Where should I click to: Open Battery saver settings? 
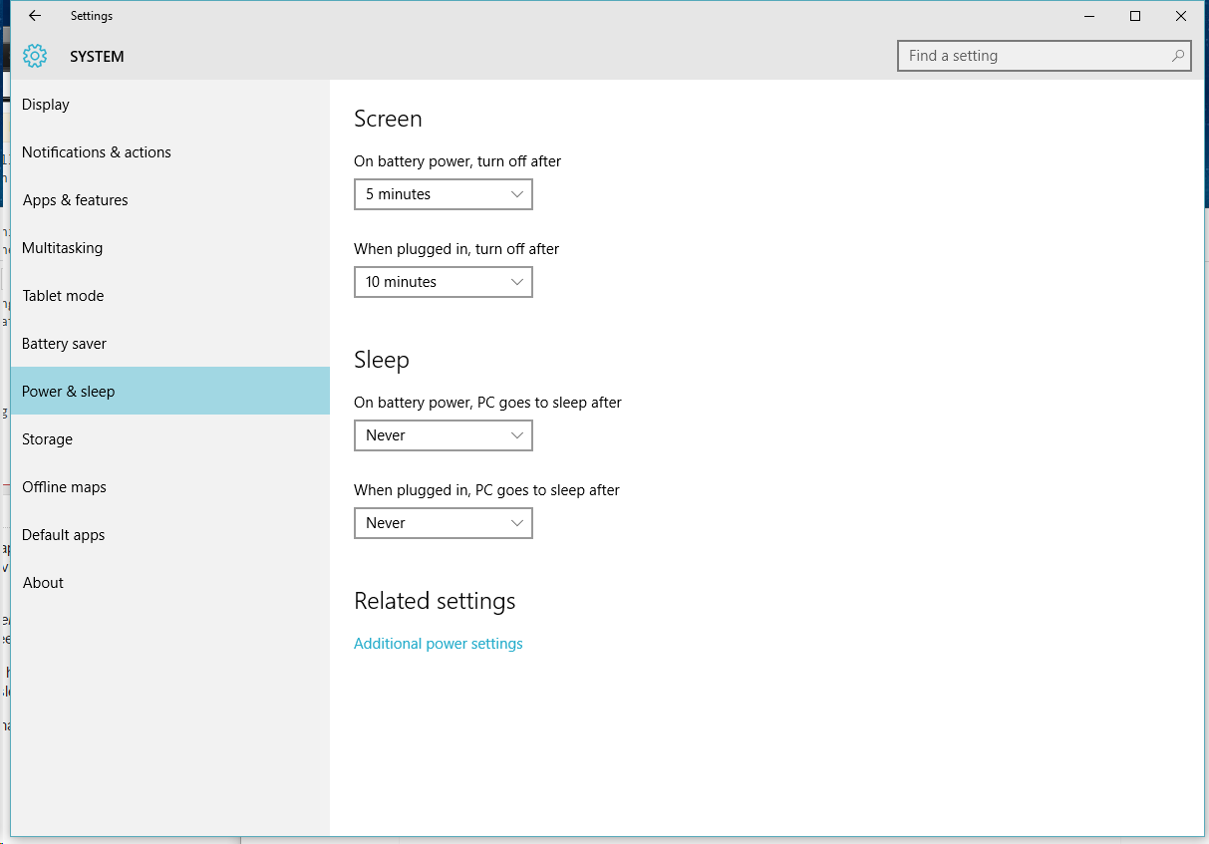(64, 343)
